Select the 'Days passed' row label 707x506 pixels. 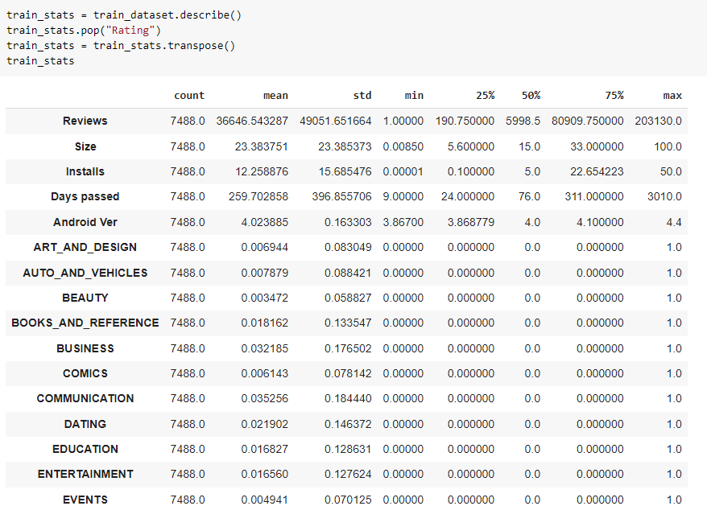(85, 197)
